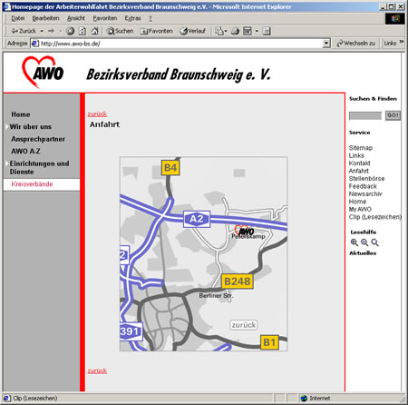Open AWO A-Z navigation item

[x=25, y=151]
